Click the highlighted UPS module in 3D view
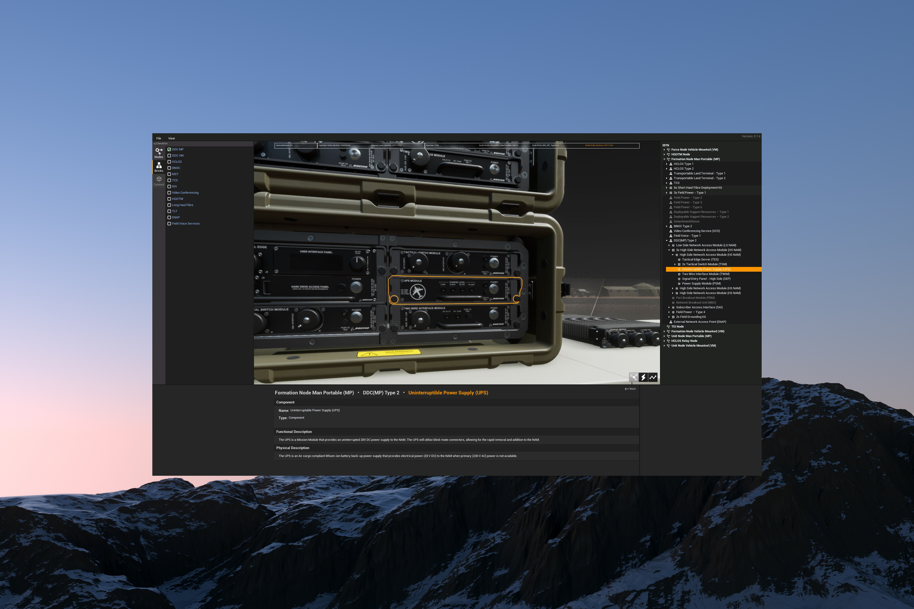This screenshot has height=609, width=914. click(x=455, y=290)
